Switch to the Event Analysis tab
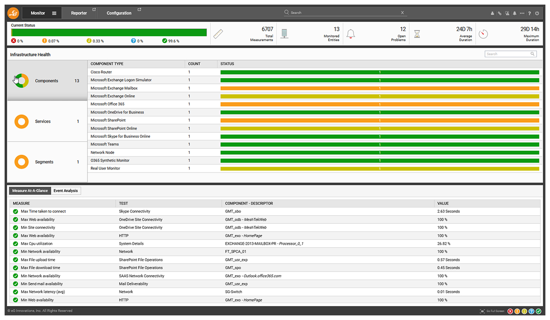The height and width of the screenshot is (320, 550). [x=66, y=191]
